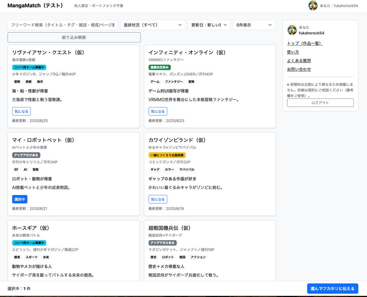Click the 絞り込み解除 button
Viewport: 367px width, 297px height.
(x=74, y=37)
